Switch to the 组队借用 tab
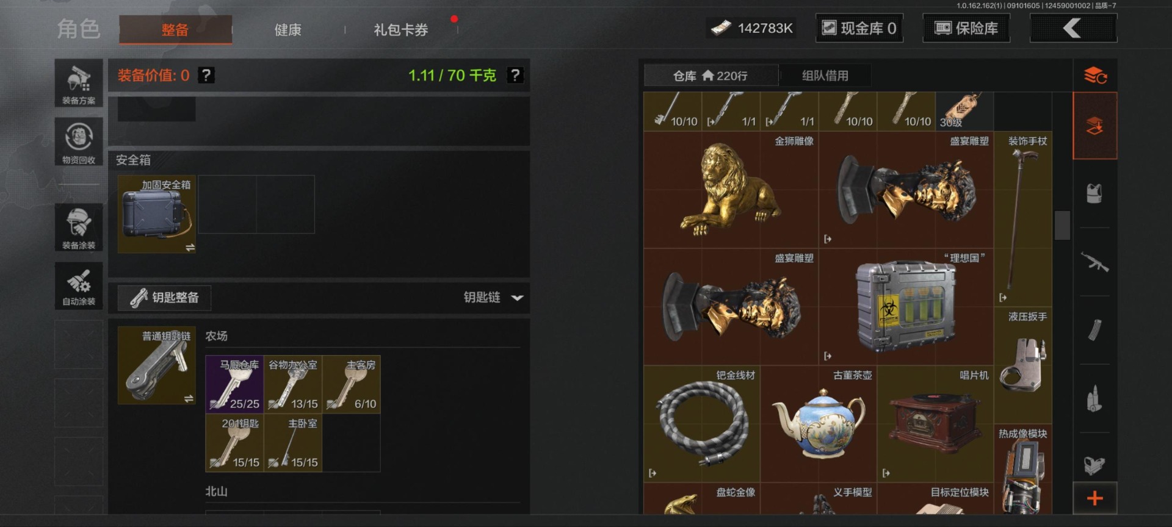 coord(825,76)
